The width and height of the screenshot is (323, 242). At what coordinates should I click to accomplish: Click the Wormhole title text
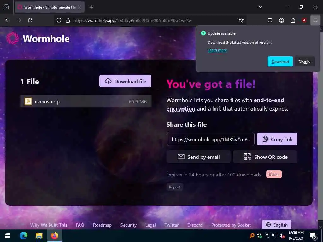click(x=46, y=39)
